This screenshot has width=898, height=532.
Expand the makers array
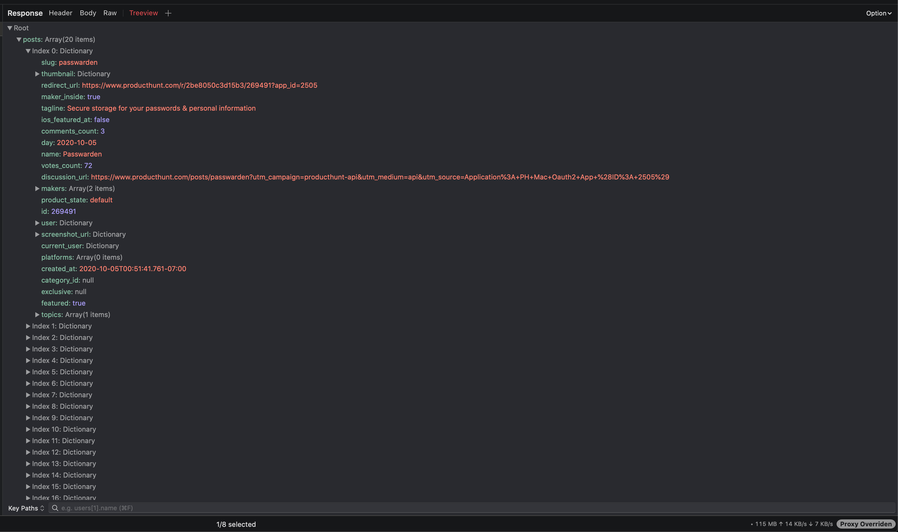click(x=37, y=189)
